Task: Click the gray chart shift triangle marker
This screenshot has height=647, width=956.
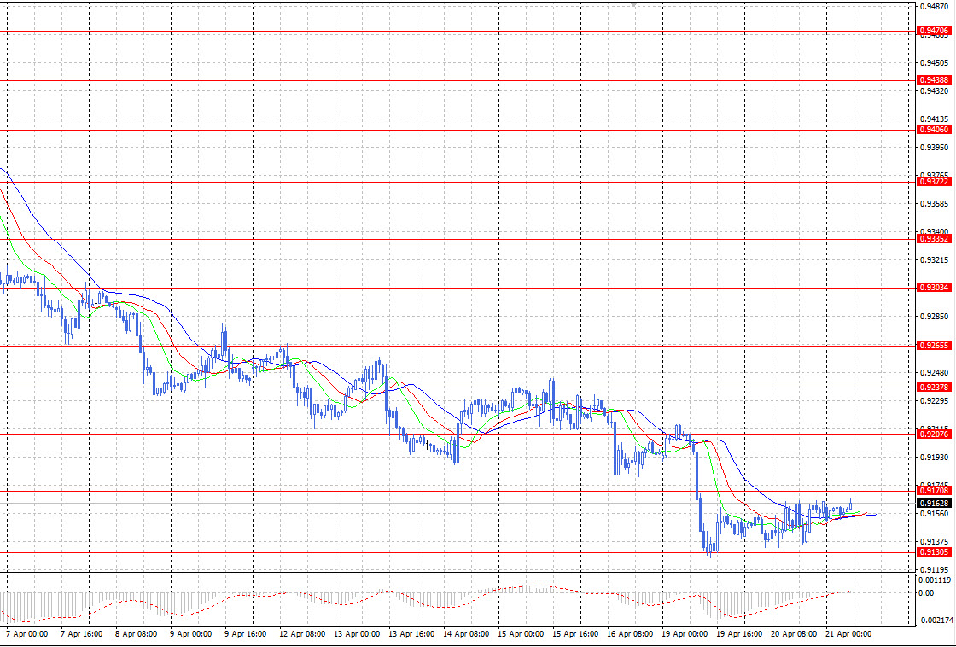Action: tap(634, 4)
